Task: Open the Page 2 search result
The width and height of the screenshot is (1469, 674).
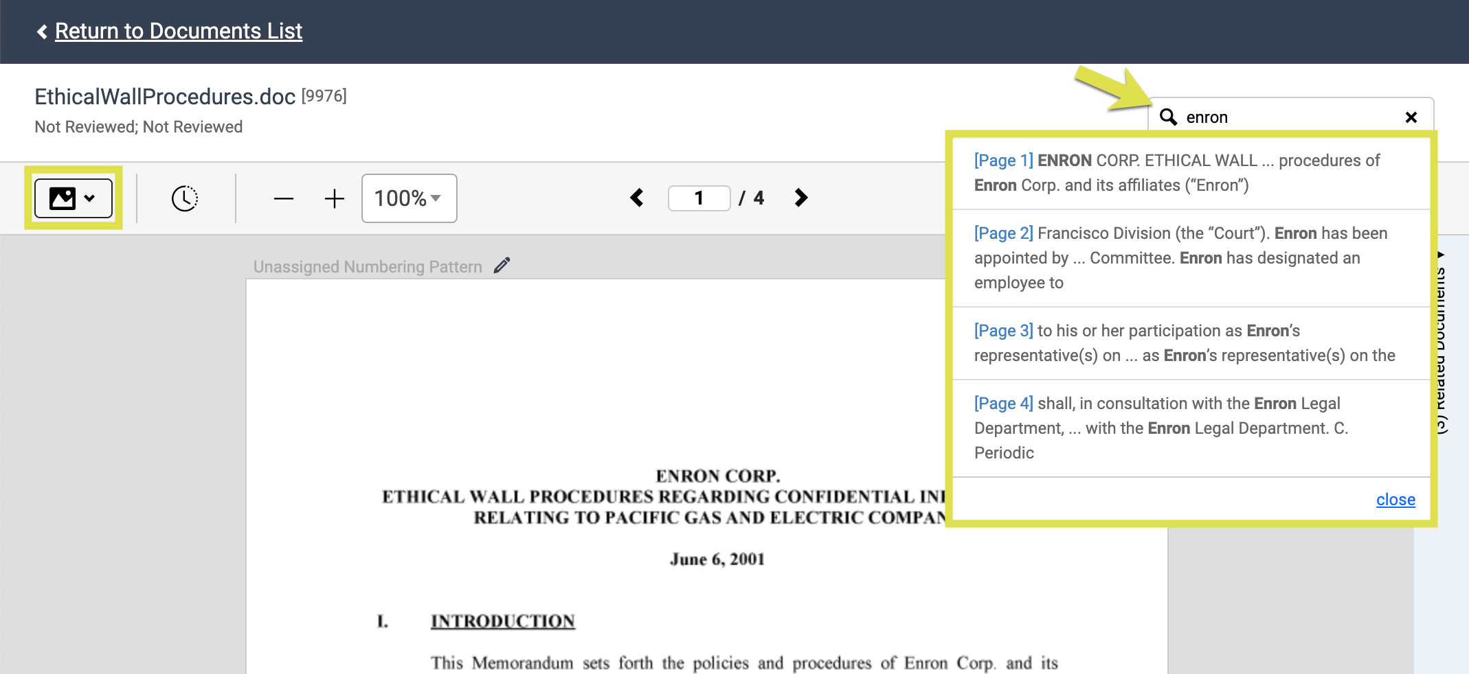Action: point(1191,258)
